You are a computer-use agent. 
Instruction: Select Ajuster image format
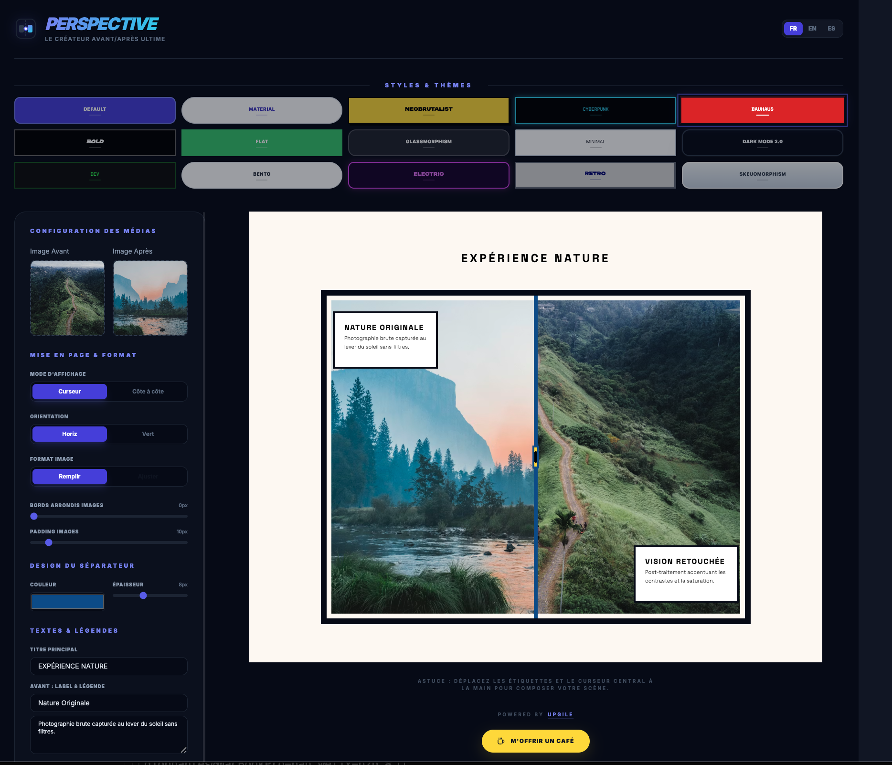(148, 476)
